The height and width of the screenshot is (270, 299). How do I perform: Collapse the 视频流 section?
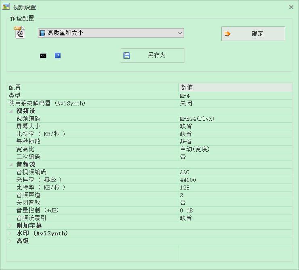point(11,111)
